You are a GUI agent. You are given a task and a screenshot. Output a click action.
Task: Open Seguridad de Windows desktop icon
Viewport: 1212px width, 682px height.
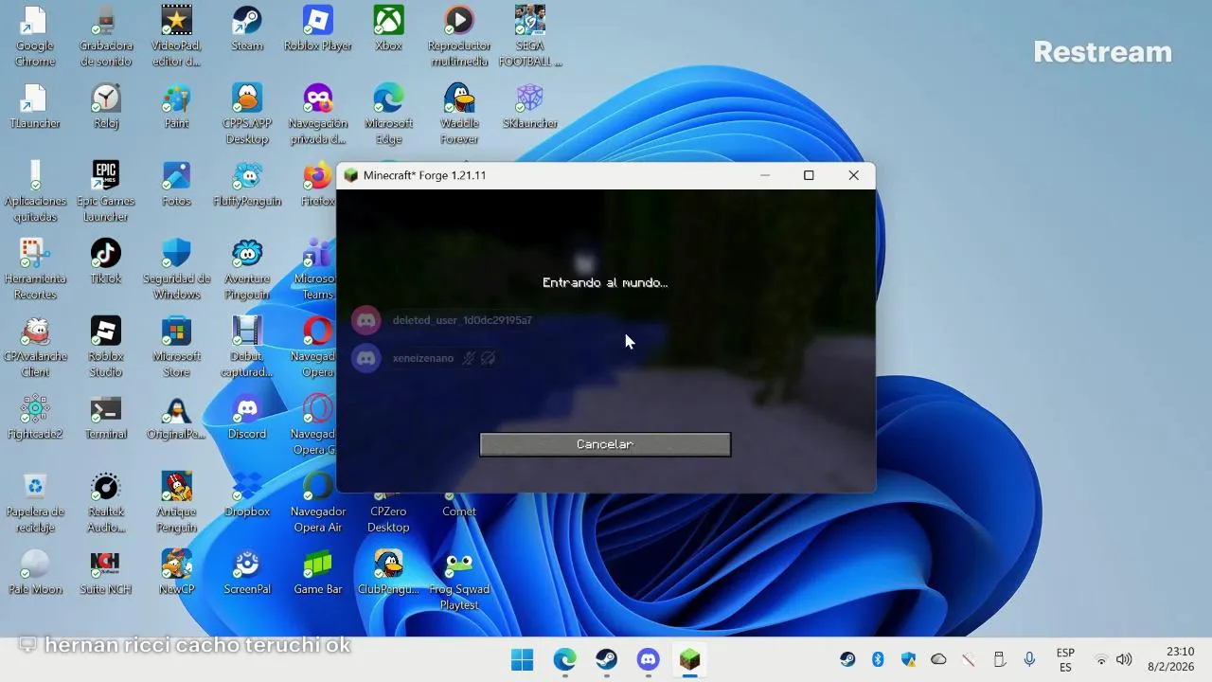tap(176, 269)
